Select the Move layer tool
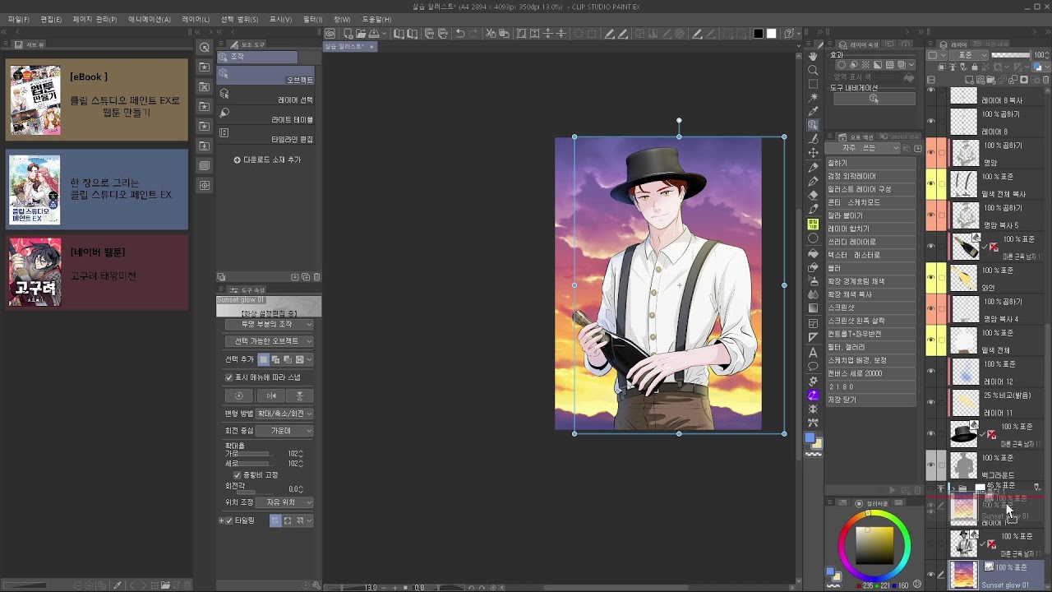Image resolution: width=1052 pixels, height=592 pixels. click(813, 153)
